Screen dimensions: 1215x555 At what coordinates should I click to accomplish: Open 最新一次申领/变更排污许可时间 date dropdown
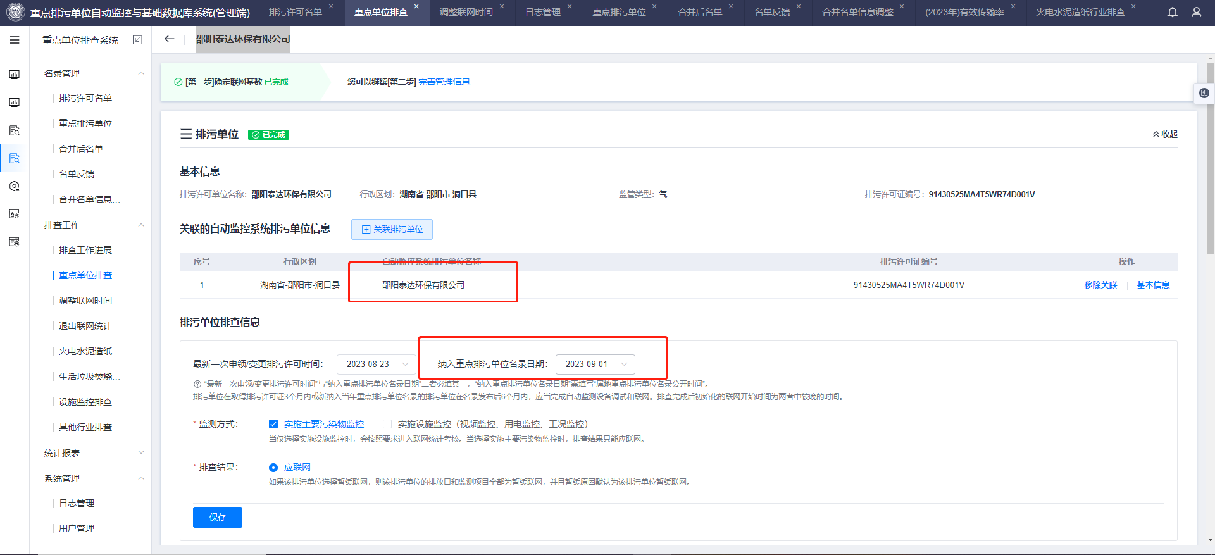click(376, 364)
